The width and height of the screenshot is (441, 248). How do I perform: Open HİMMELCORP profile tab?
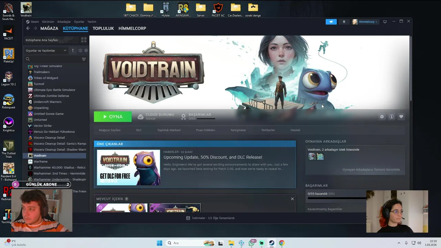tap(132, 28)
